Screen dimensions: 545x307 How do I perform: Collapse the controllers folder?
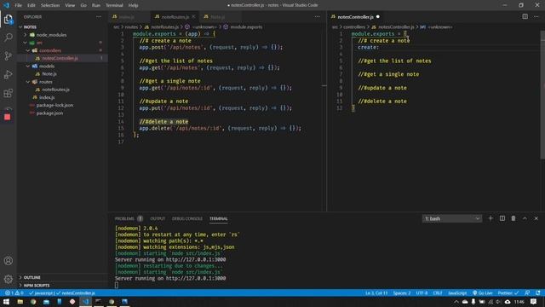[62, 50]
